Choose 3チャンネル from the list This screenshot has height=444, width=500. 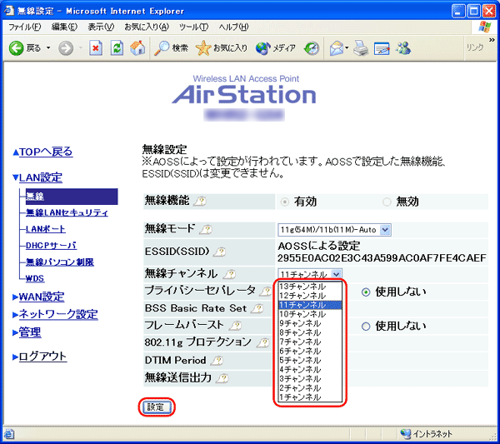[x=310, y=379]
